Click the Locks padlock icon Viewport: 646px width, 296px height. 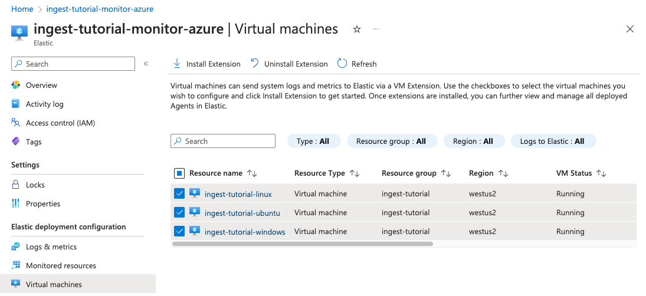click(16, 185)
